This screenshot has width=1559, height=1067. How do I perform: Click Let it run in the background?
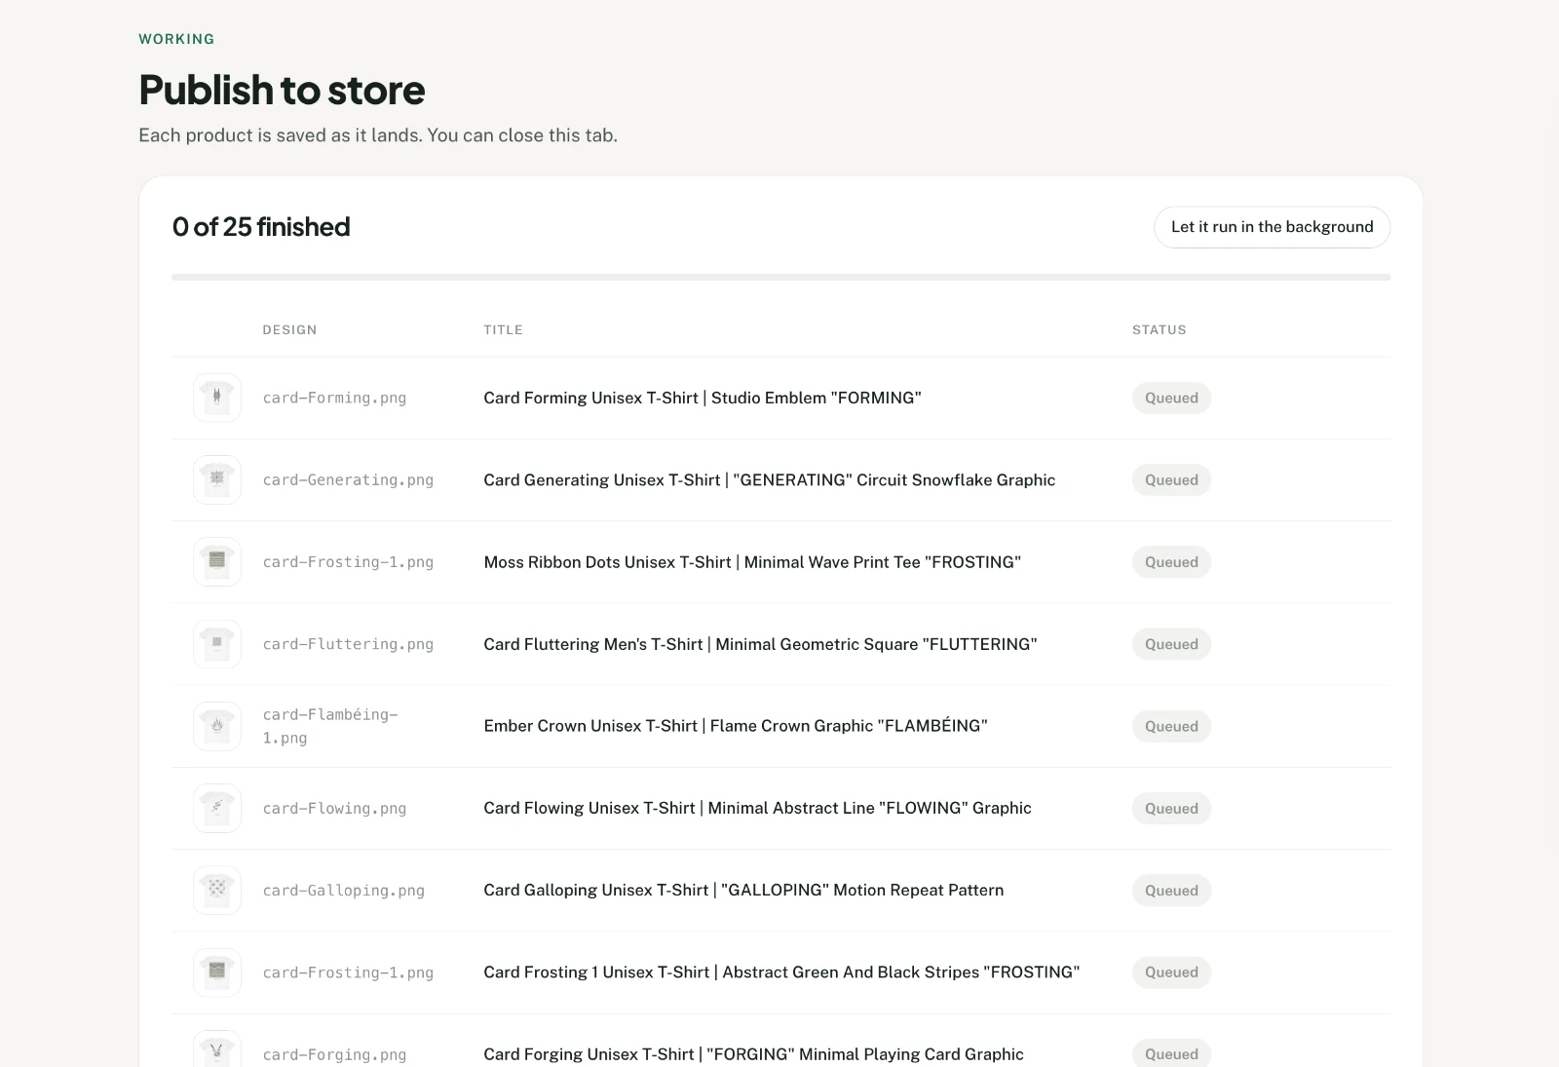click(x=1272, y=227)
